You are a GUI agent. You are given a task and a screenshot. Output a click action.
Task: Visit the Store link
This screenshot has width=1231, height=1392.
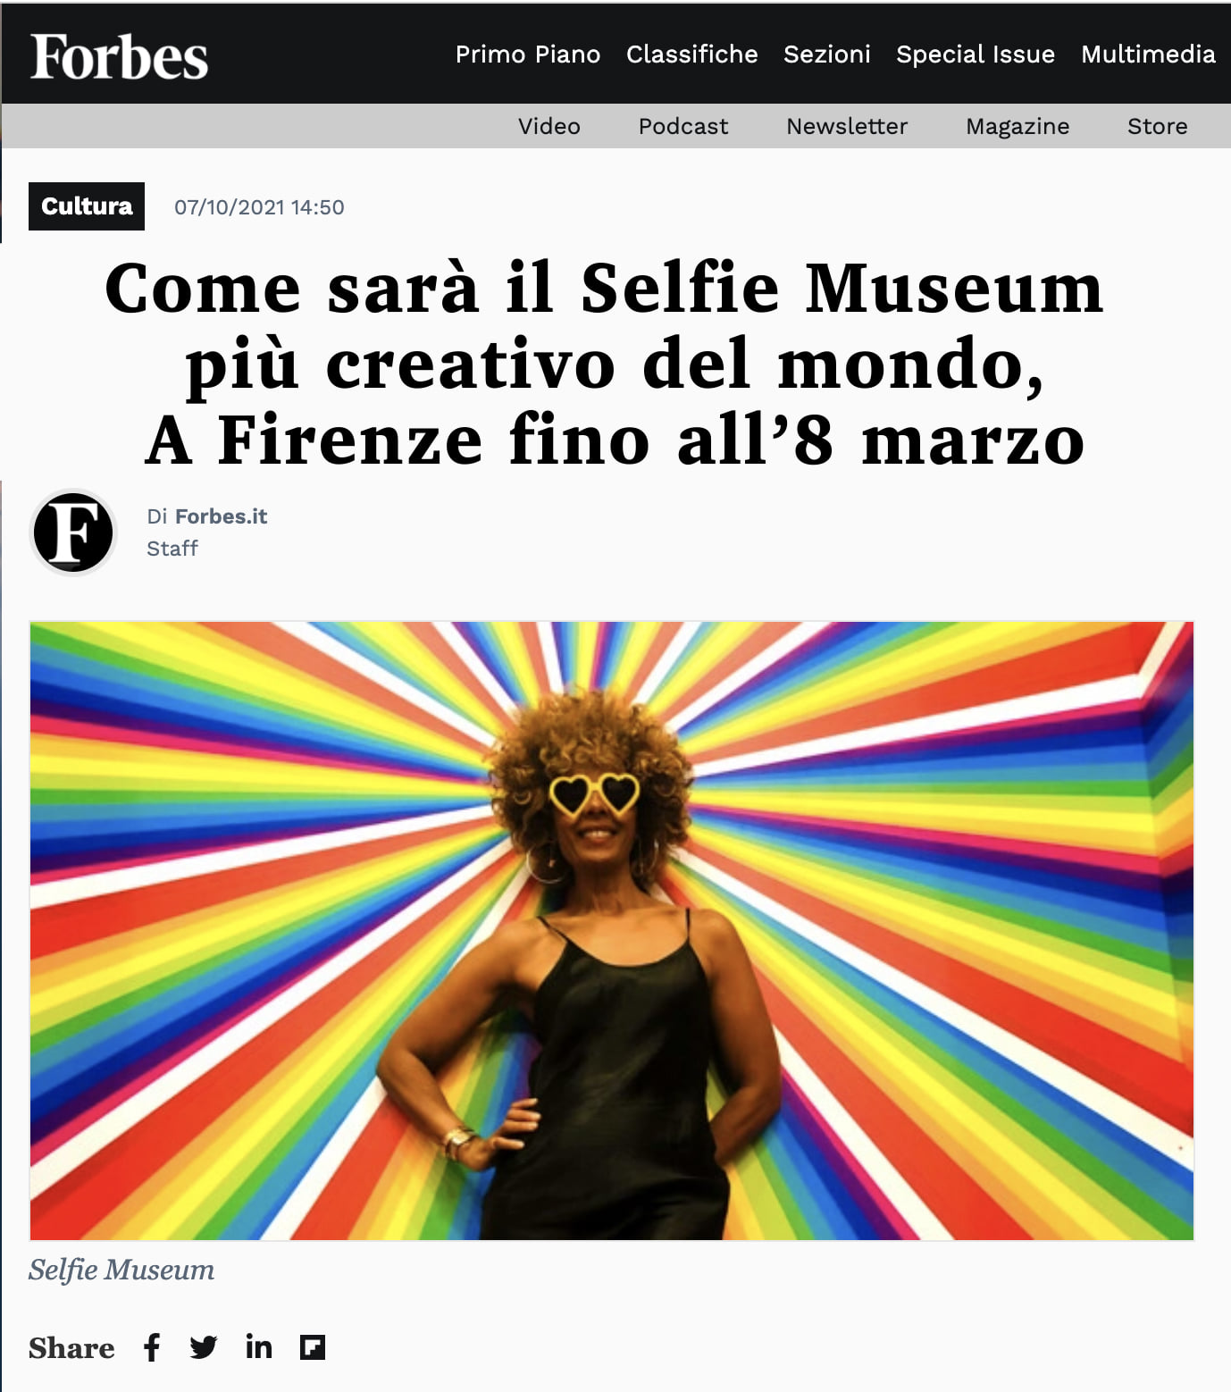pos(1158,126)
